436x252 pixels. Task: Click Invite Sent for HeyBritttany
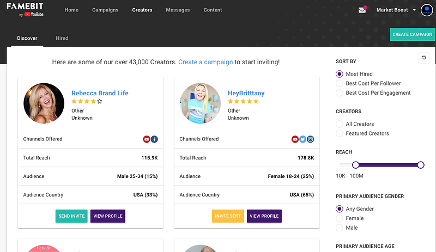point(228,216)
